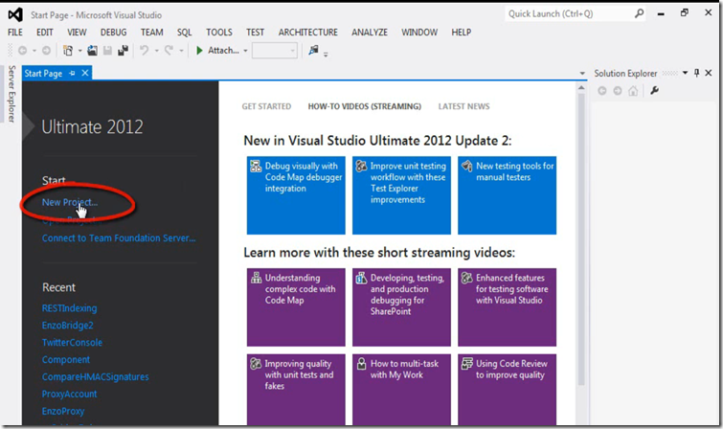Open the Test Explorer improvements video tile
The image size is (723, 429).
401,195
